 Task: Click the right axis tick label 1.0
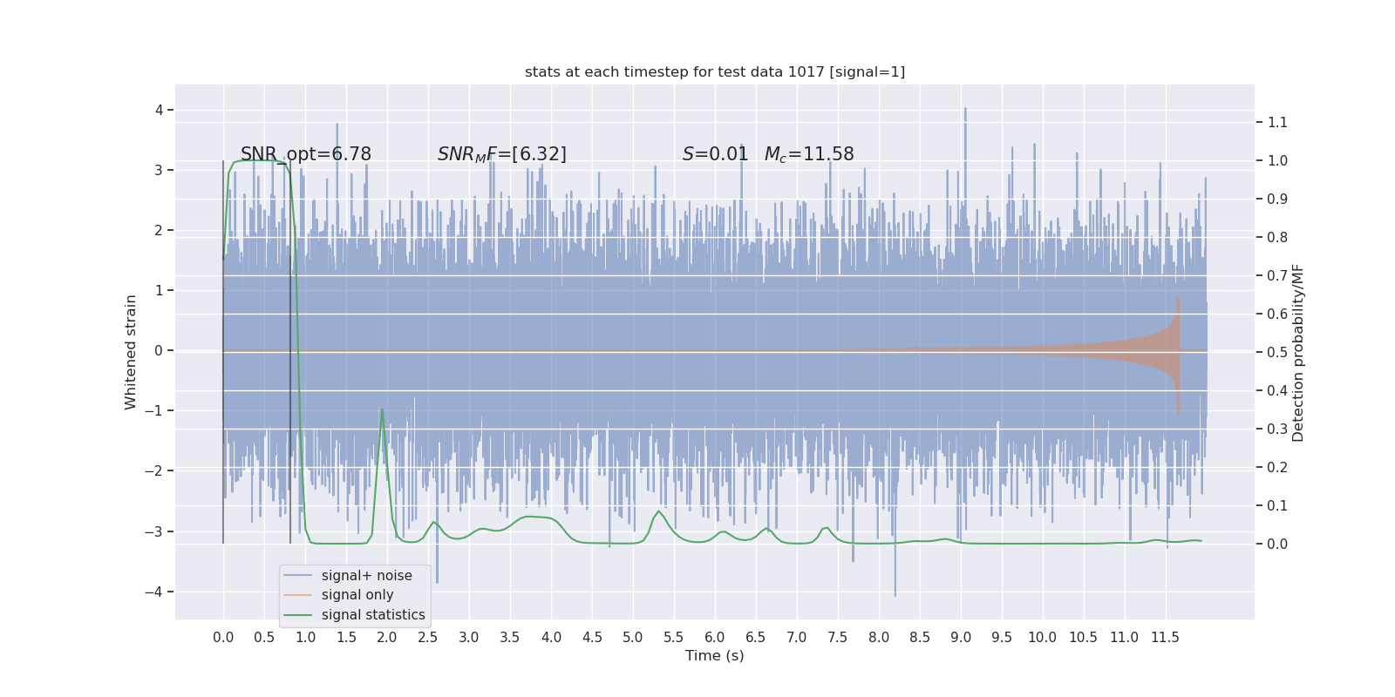point(1277,160)
